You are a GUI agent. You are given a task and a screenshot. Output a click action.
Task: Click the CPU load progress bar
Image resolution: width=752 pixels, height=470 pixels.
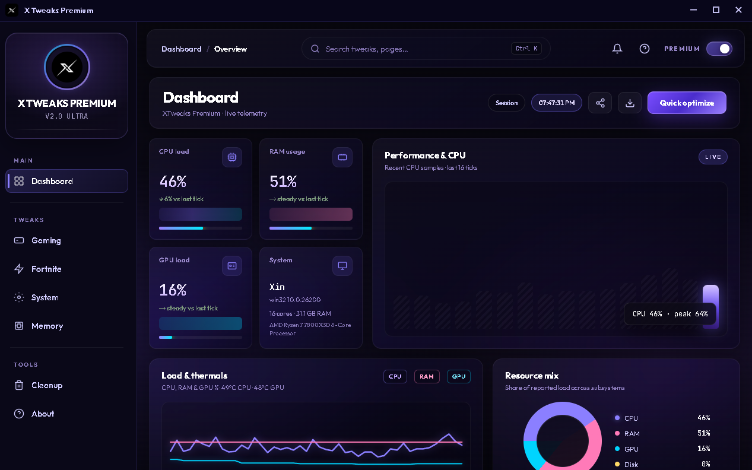point(201,228)
